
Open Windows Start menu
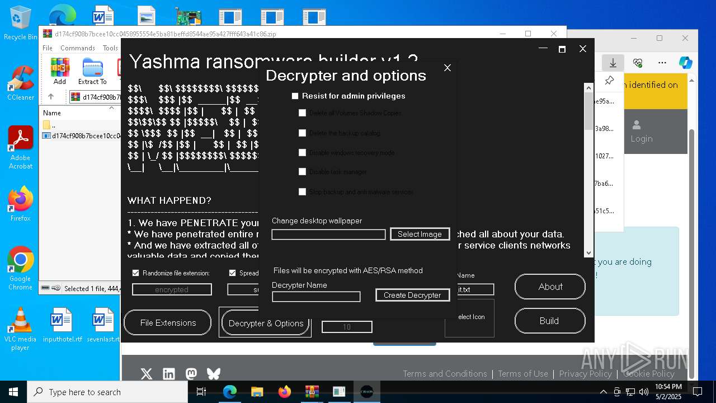[13, 392]
